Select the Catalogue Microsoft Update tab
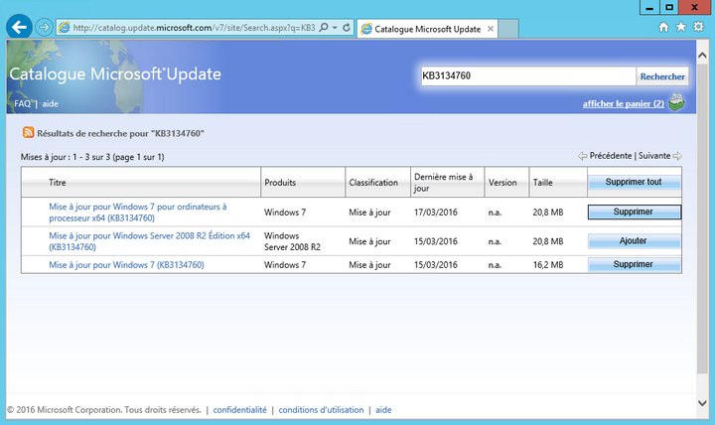Viewport: 715px width, 425px height. tap(427, 29)
